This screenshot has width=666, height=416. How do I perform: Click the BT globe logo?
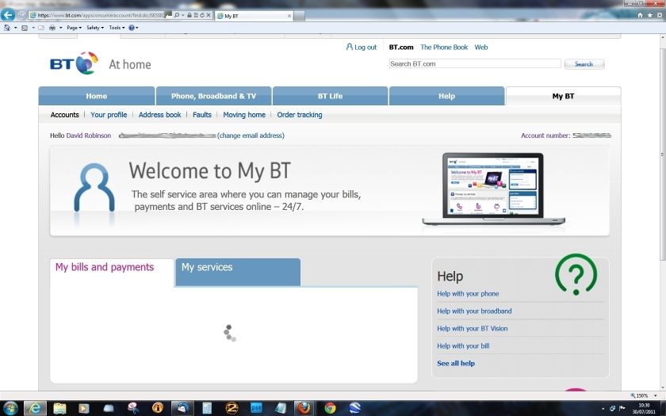86,63
